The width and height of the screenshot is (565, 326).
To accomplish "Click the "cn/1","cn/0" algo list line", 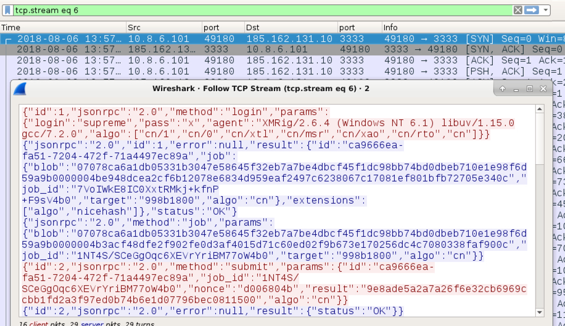I will [x=255, y=134].
